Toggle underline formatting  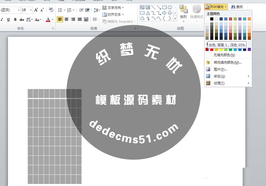click(8, 20)
